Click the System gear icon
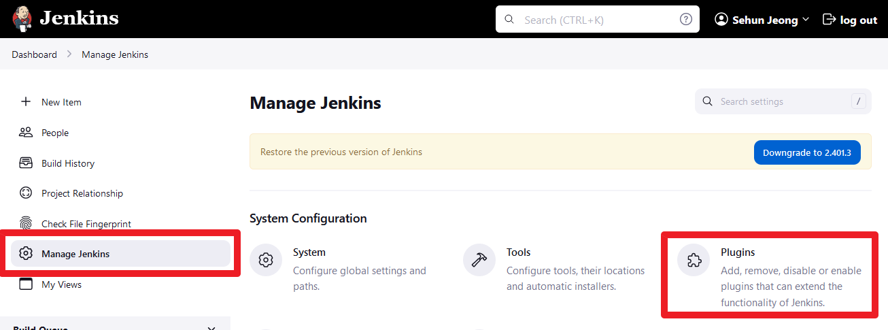The image size is (888, 330). click(x=266, y=260)
